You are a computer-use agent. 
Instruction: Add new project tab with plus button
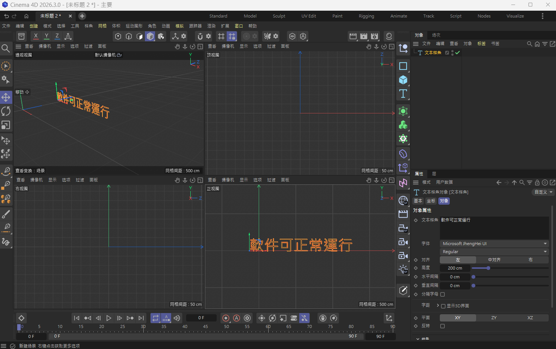82,16
